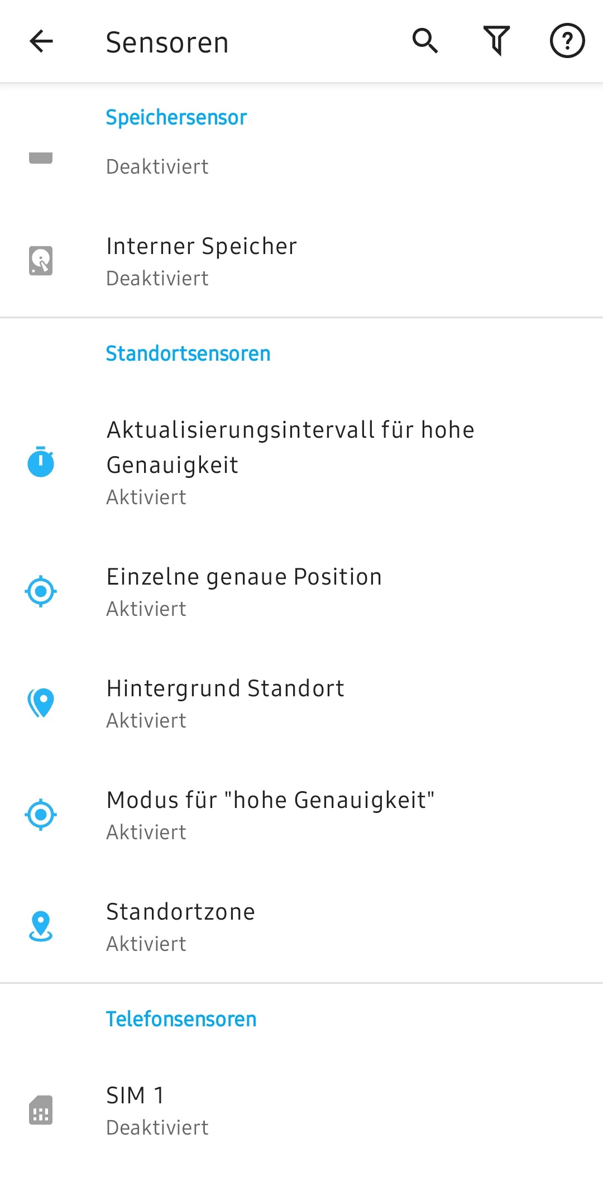Tap the Standortzone map marker icon
The image size is (603, 1191).
pyautogui.click(x=41, y=926)
